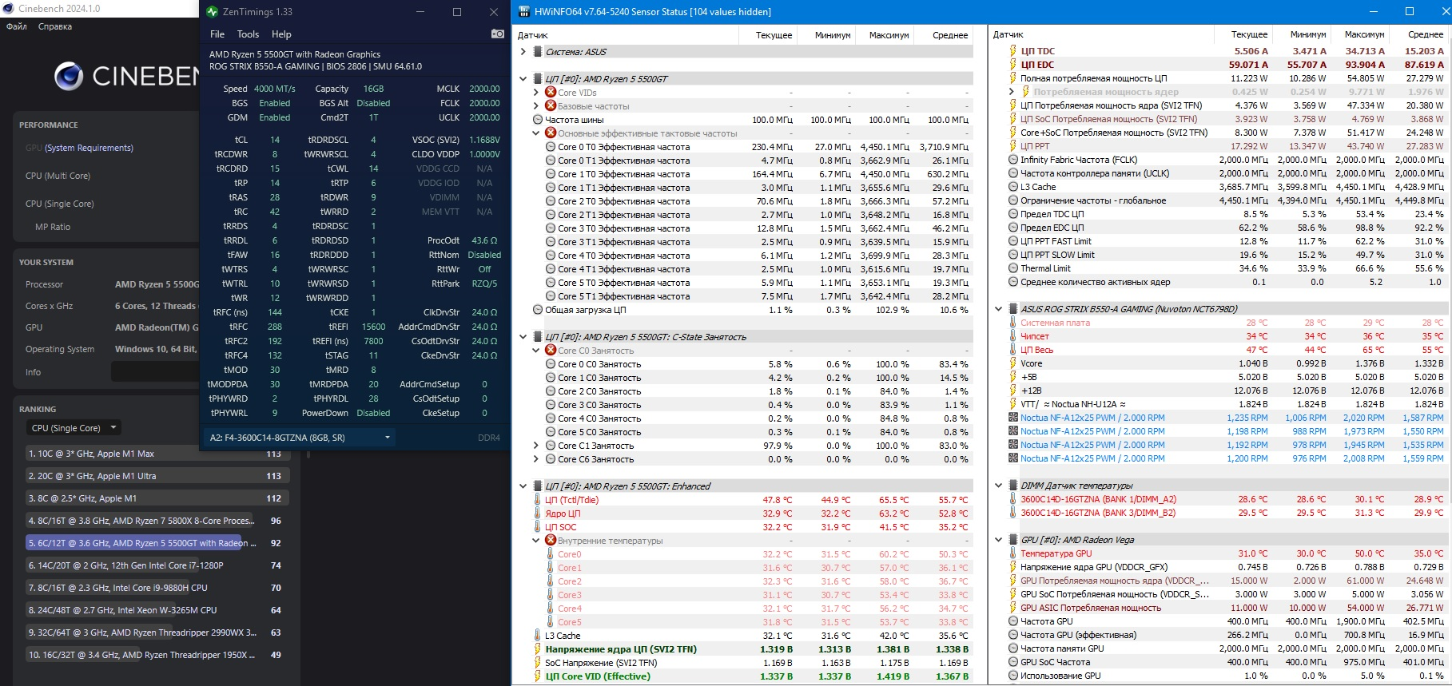Collapse Основные эффективные тактовые частоты subgroup
Viewport: 1452px width, 686px height.
click(536, 133)
